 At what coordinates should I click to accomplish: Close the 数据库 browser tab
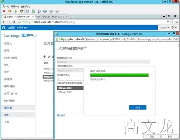point(33,17)
